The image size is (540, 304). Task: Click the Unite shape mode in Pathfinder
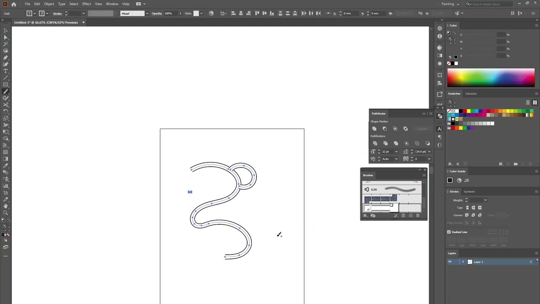374,129
